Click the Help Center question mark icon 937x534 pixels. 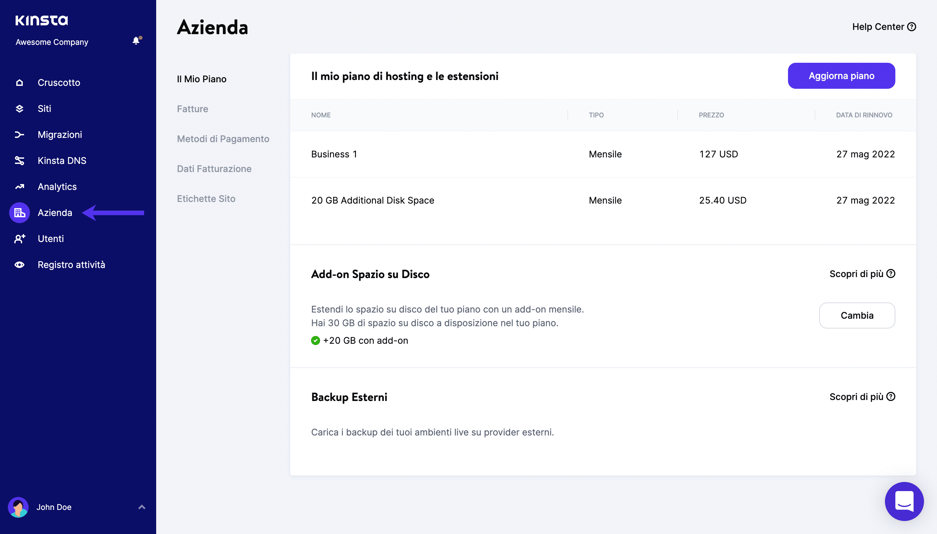912,27
